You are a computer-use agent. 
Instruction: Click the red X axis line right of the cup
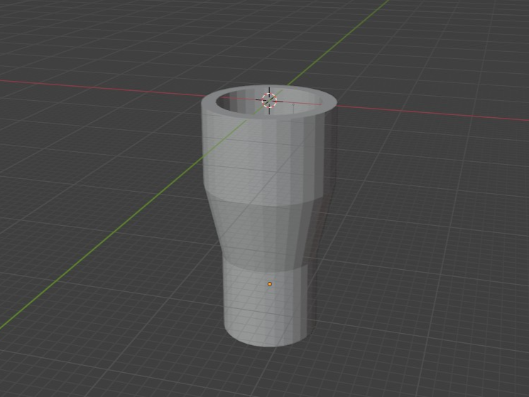click(x=432, y=113)
